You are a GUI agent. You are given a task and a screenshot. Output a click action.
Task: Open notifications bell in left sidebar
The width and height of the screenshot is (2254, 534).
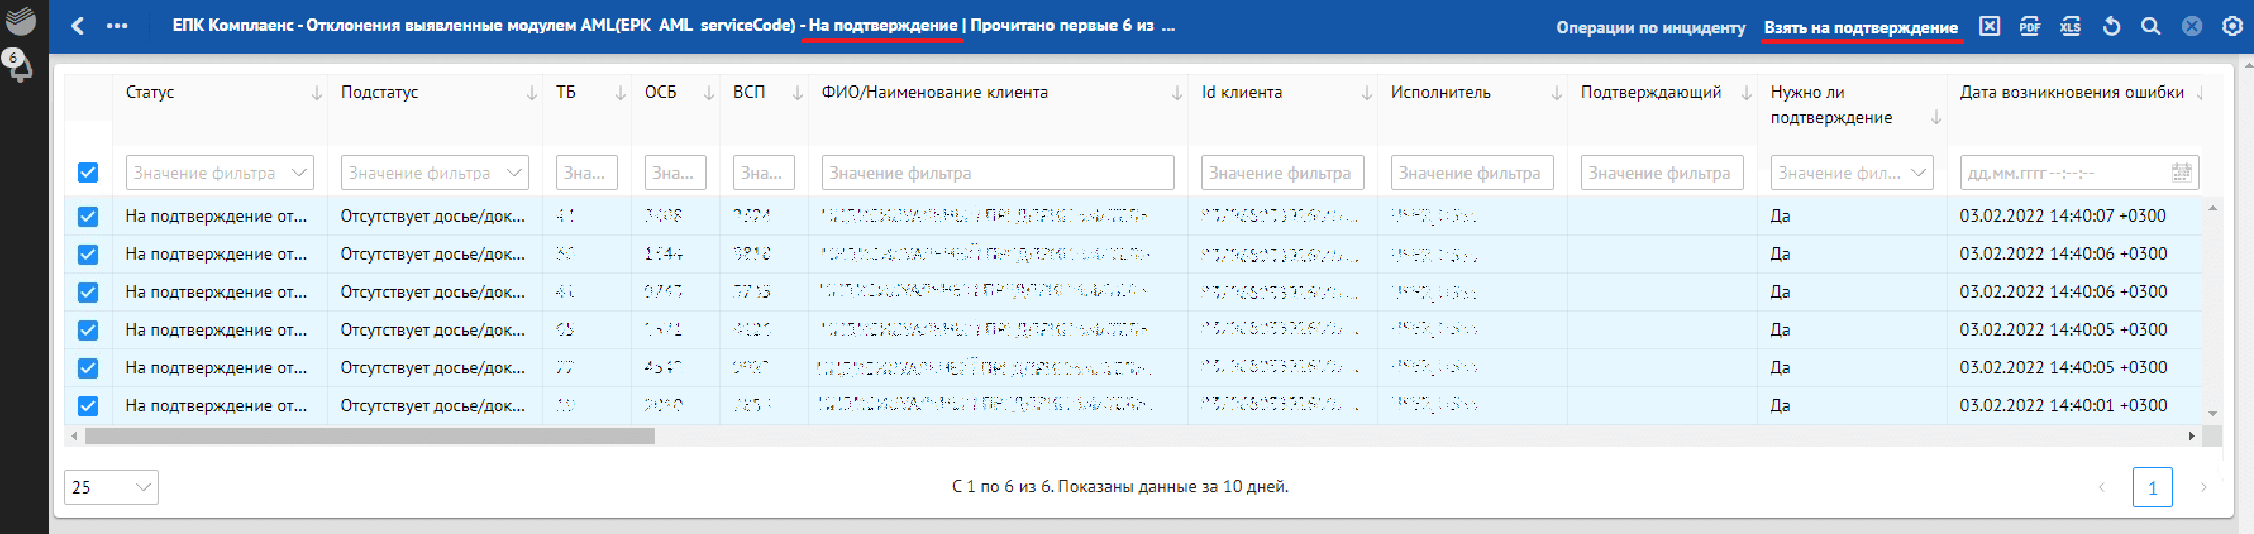tap(19, 66)
